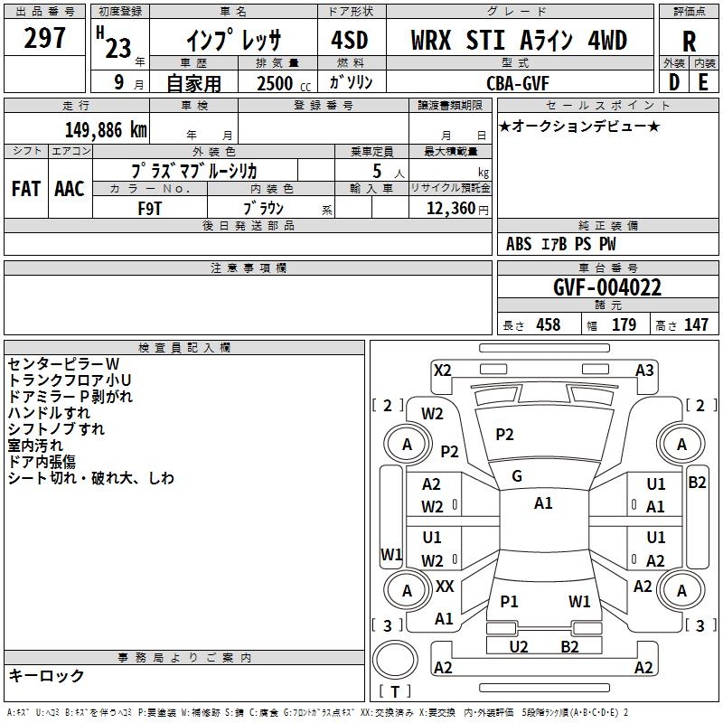
Task: Select the recycle deposit 12,360円
Action: pyautogui.click(x=457, y=209)
